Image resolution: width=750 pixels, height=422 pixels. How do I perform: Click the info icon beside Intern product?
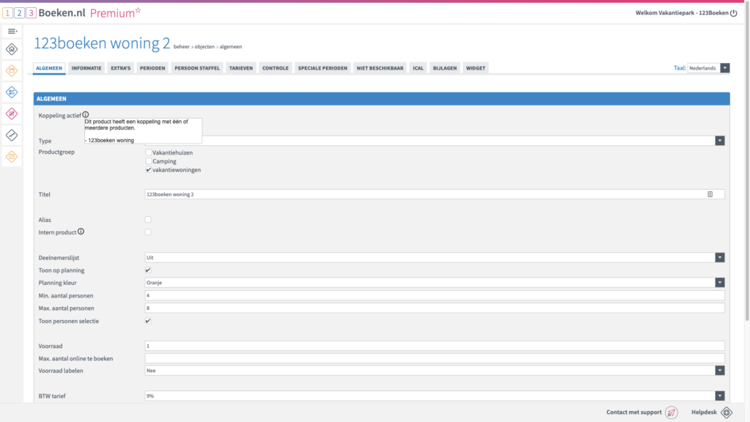(81, 232)
